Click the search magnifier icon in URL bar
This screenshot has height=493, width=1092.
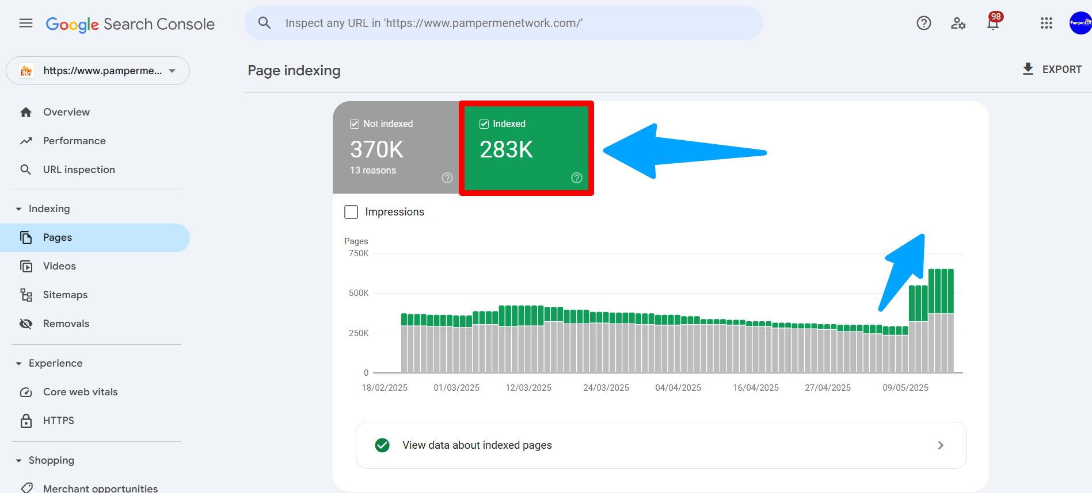point(264,23)
